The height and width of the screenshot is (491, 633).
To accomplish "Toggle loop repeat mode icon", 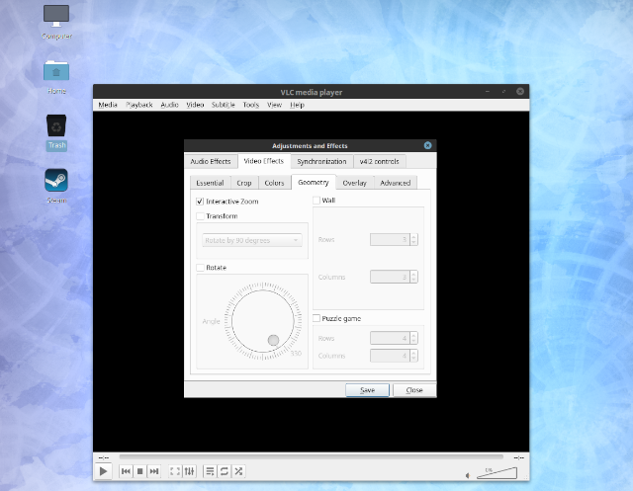I will click(225, 471).
